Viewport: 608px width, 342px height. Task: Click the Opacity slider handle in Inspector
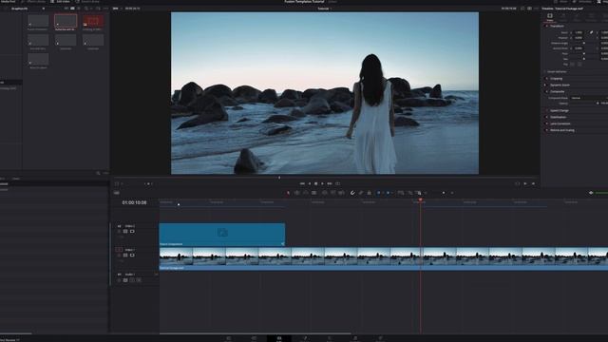pyautogui.click(x=598, y=104)
